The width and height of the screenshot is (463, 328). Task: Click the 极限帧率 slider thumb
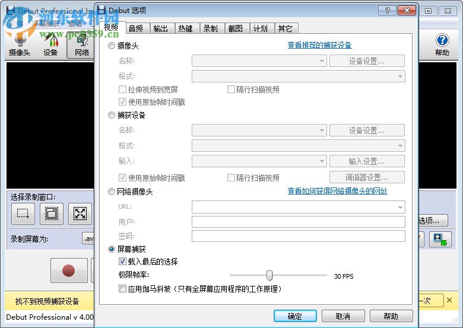[269, 275]
